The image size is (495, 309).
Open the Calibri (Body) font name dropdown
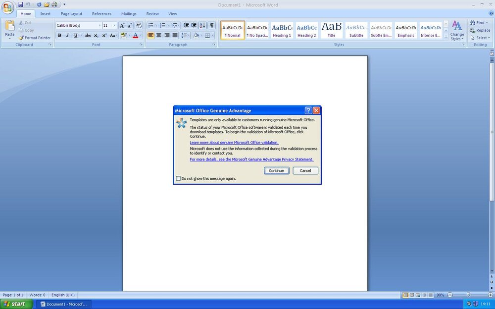click(x=100, y=26)
